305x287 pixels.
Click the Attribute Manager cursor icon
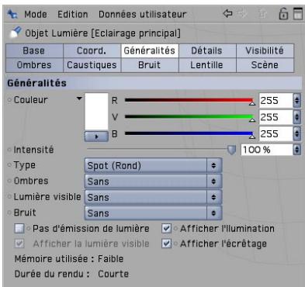pos(12,14)
